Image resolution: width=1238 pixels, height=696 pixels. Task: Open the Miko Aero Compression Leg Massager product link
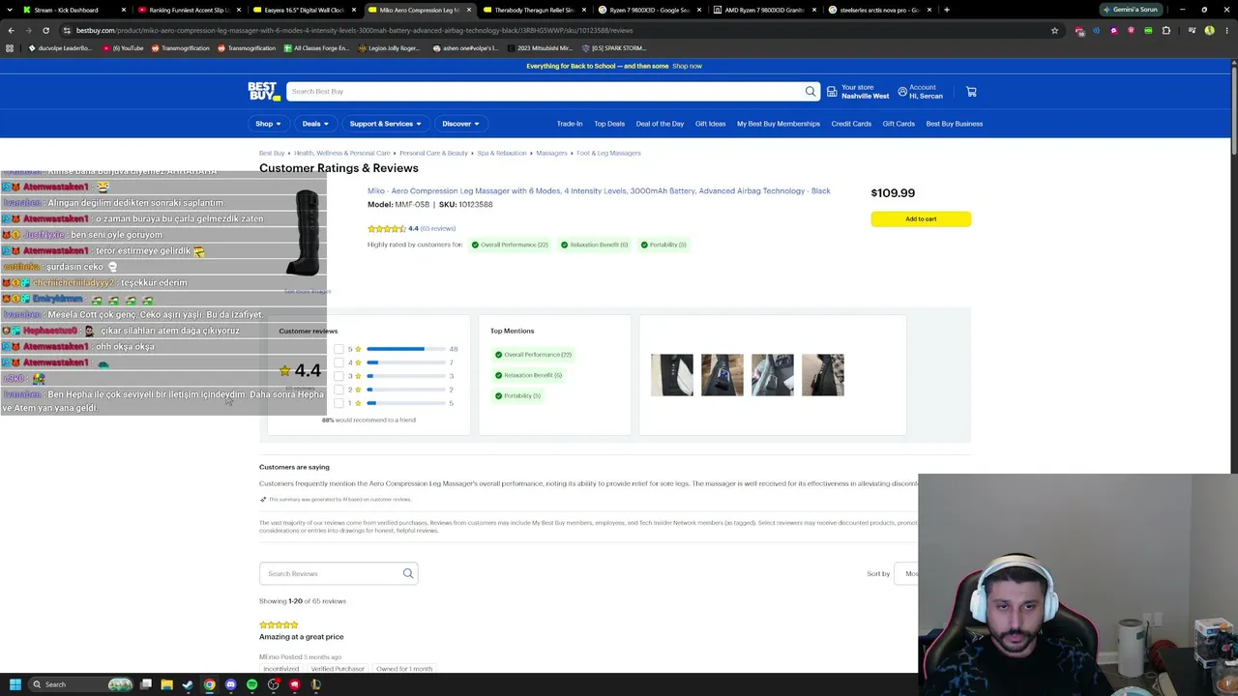(599, 191)
